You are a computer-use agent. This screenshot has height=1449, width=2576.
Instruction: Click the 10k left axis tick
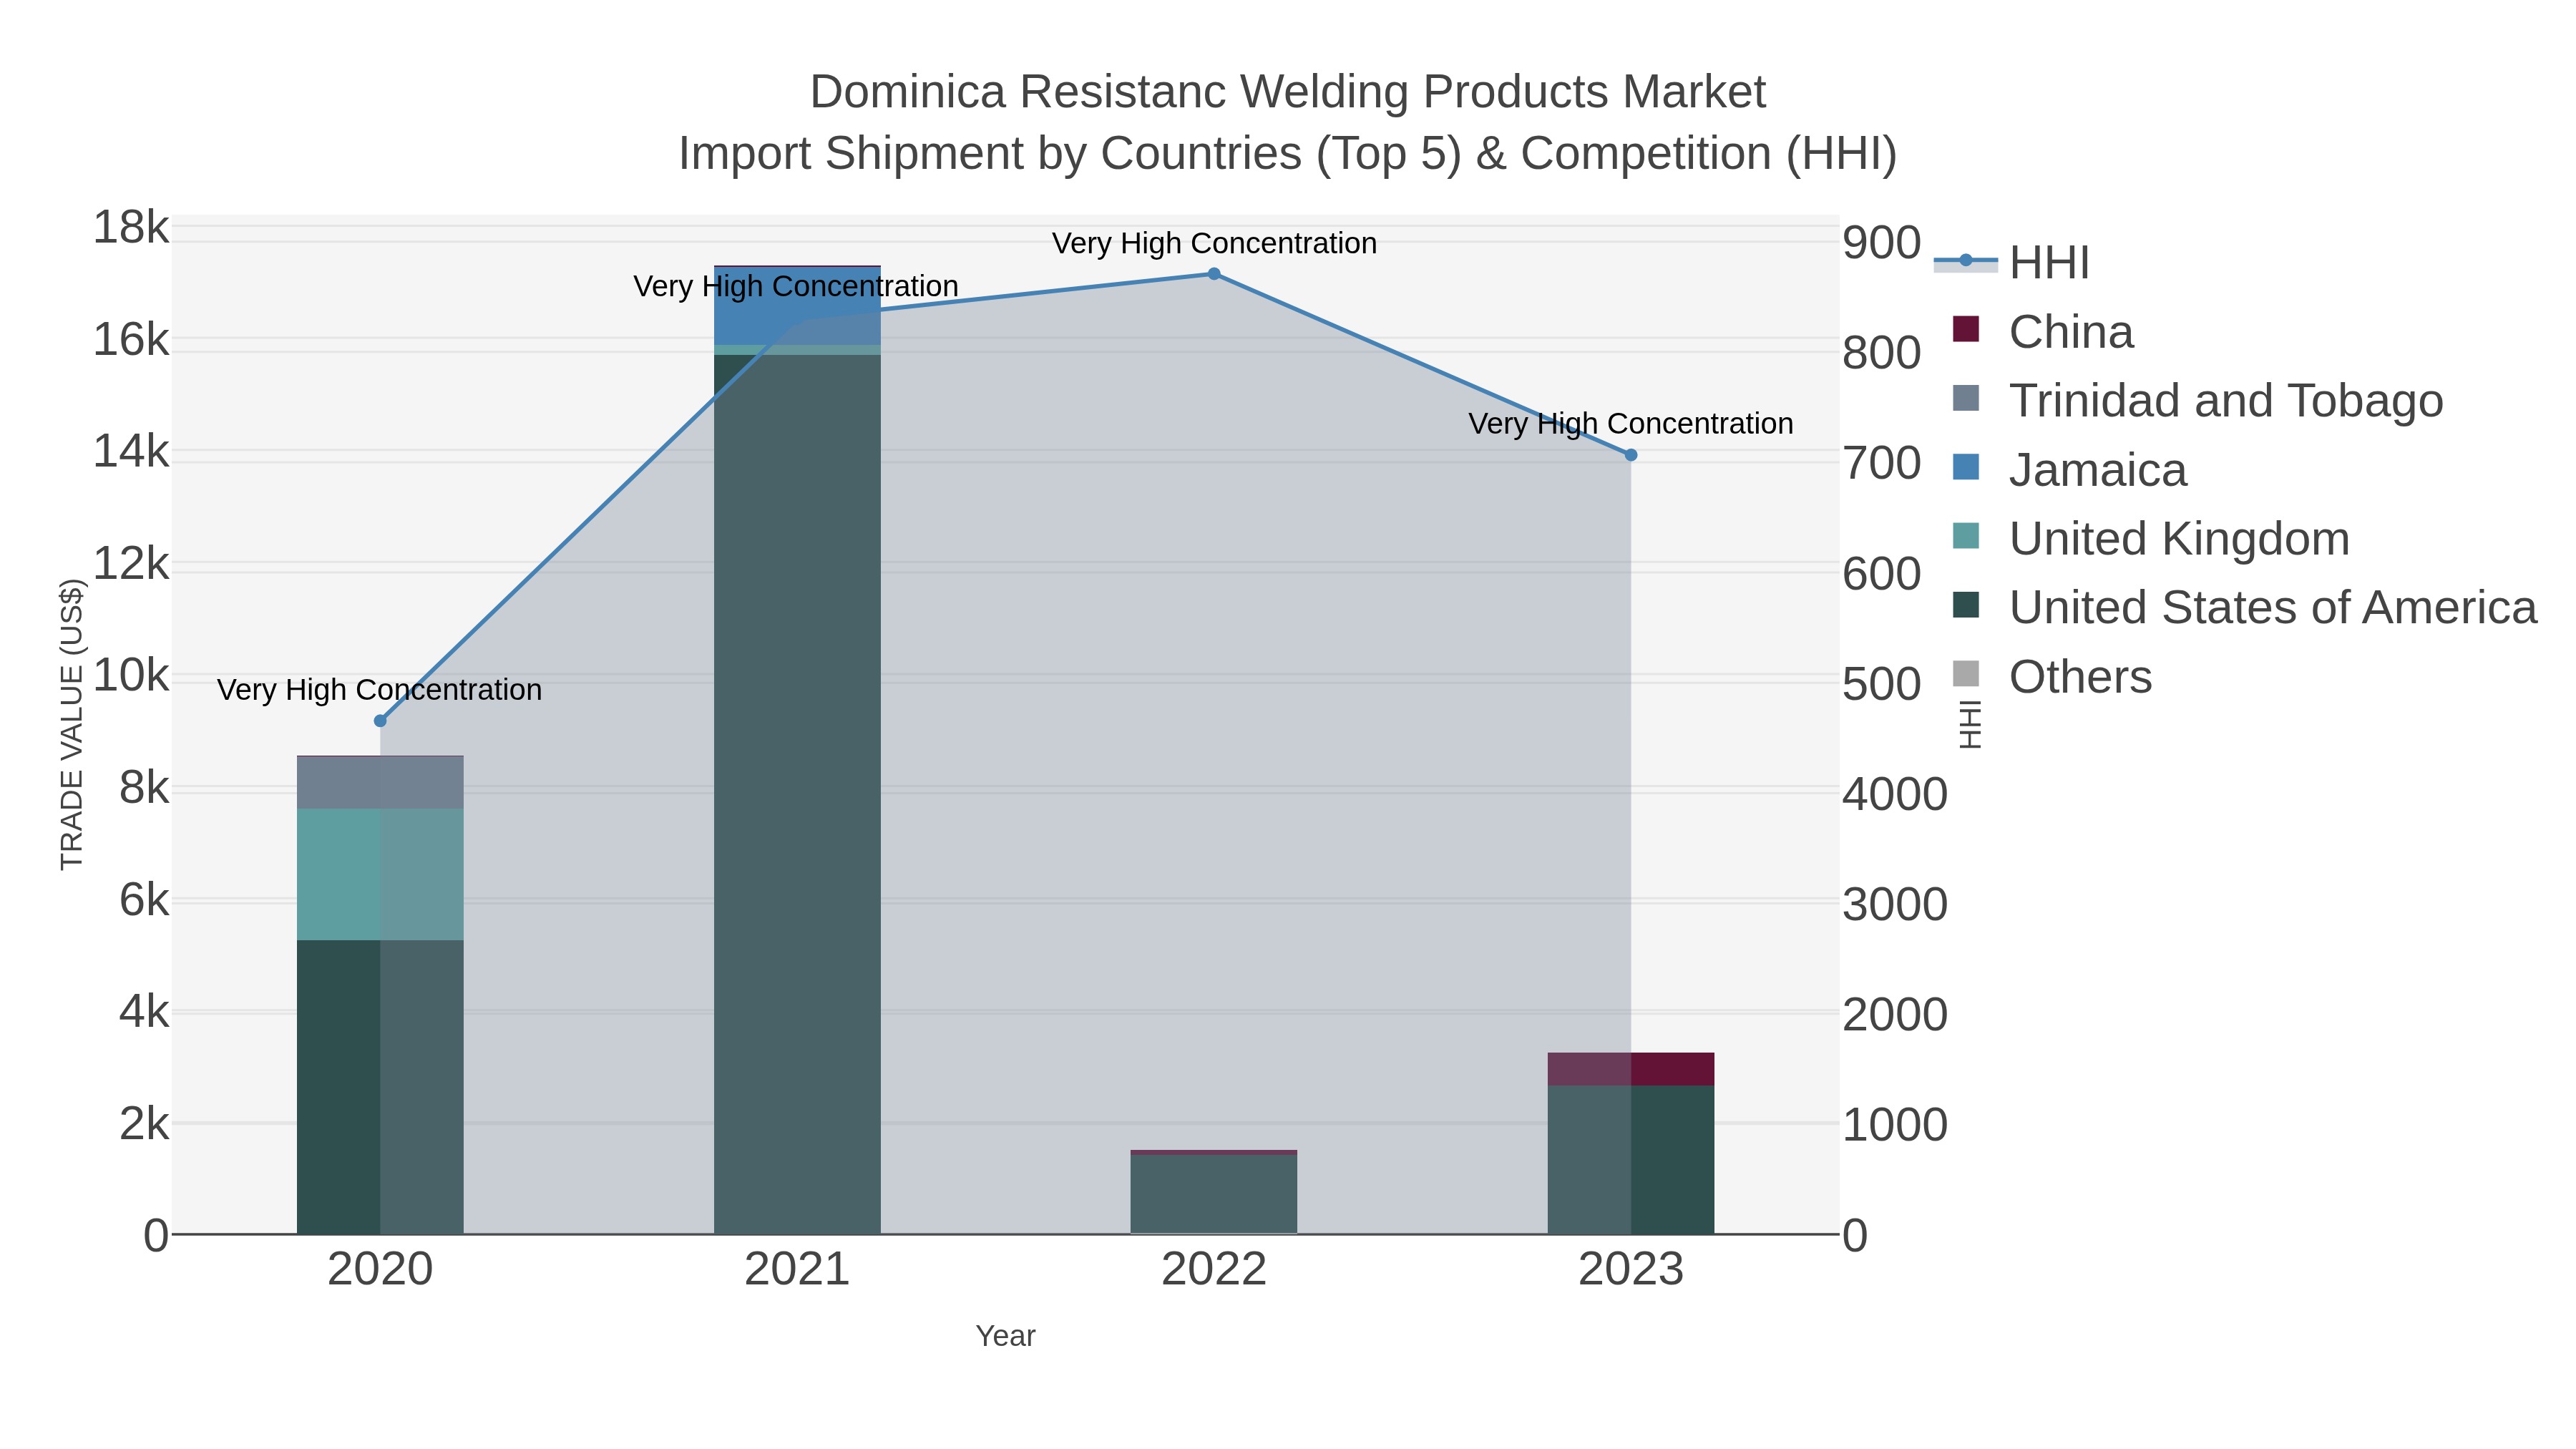click(131, 676)
